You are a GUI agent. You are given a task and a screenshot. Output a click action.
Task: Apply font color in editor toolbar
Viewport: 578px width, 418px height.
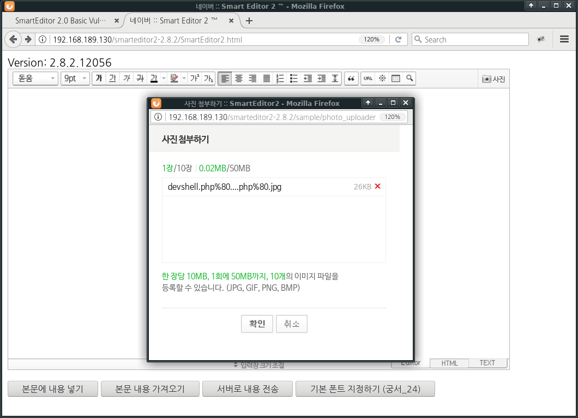coord(154,78)
